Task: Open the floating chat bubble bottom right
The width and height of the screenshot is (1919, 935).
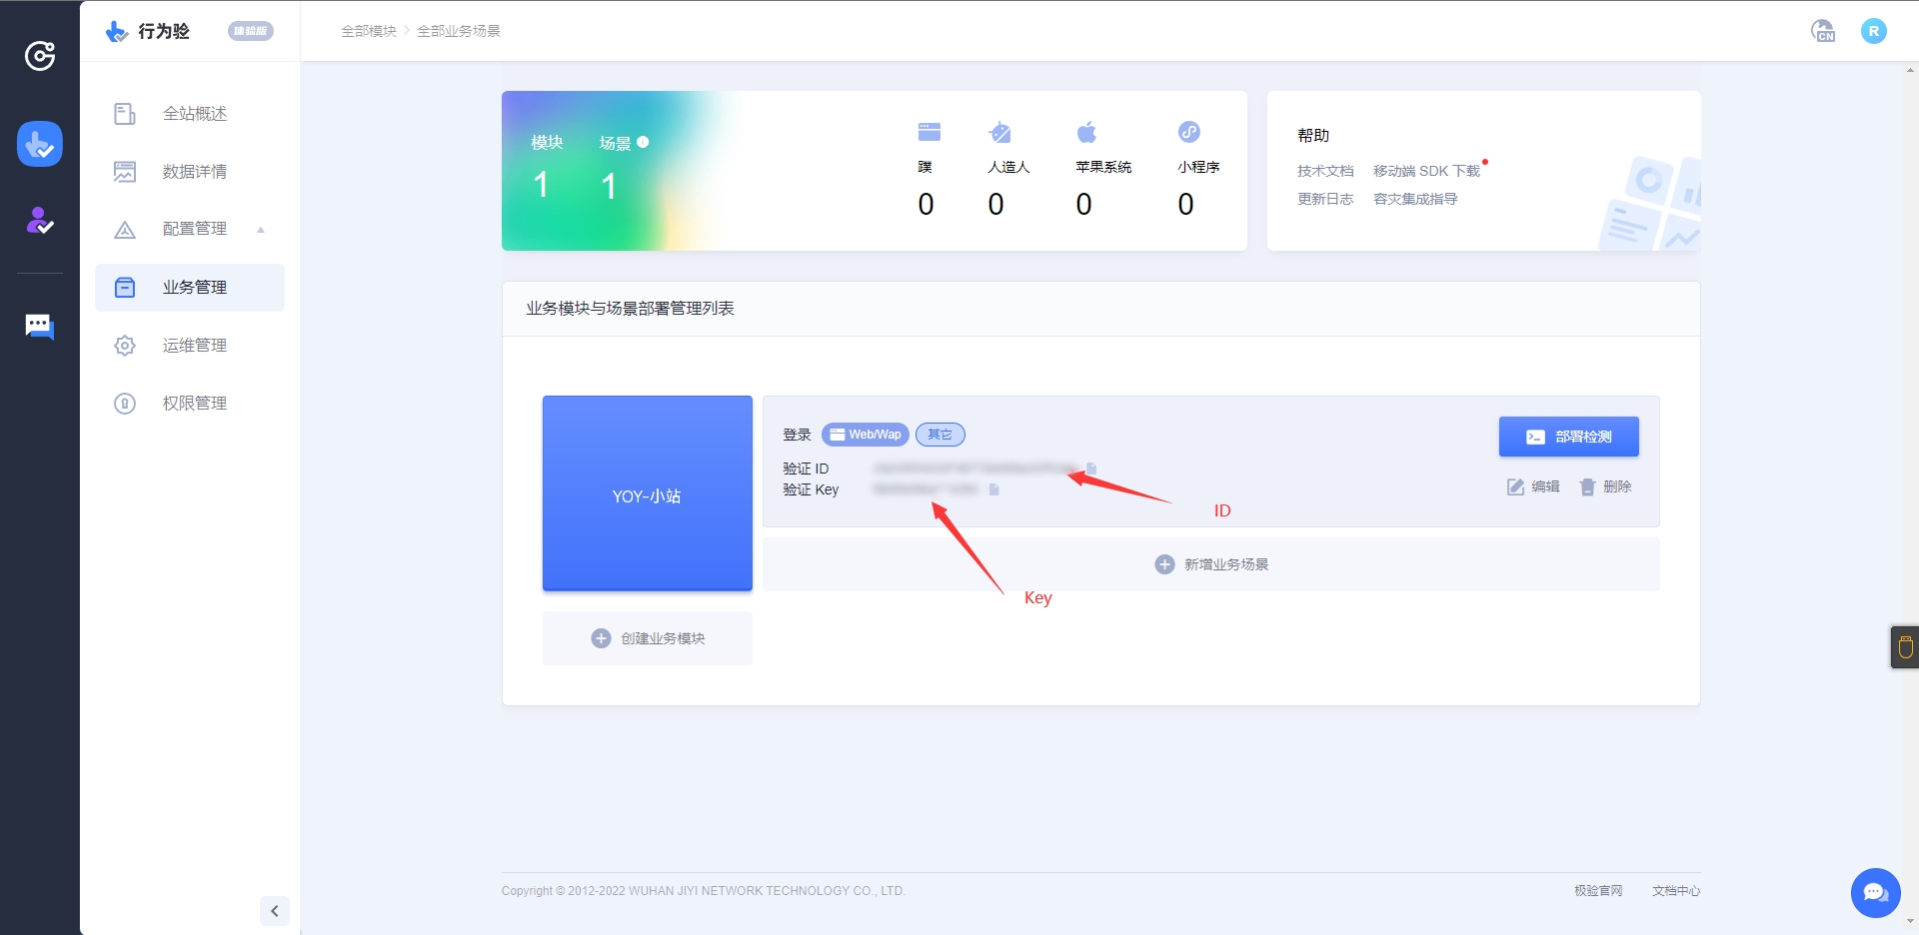Action: pyautogui.click(x=1874, y=892)
